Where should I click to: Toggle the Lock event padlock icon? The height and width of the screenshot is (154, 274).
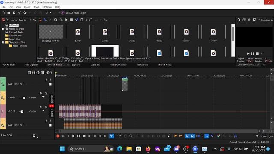click(x=169, y=136)
